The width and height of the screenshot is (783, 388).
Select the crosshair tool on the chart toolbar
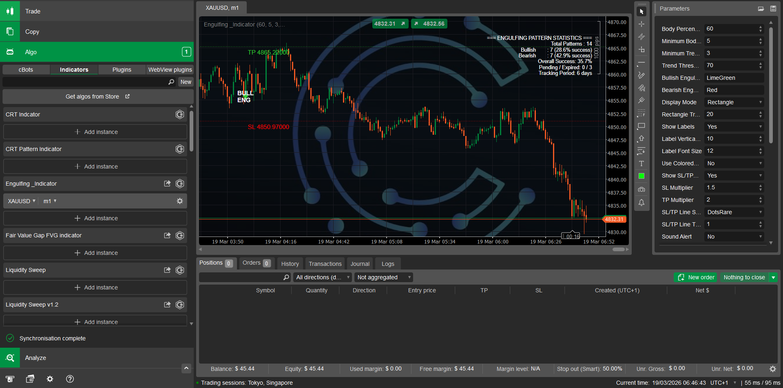click(641, 24)
